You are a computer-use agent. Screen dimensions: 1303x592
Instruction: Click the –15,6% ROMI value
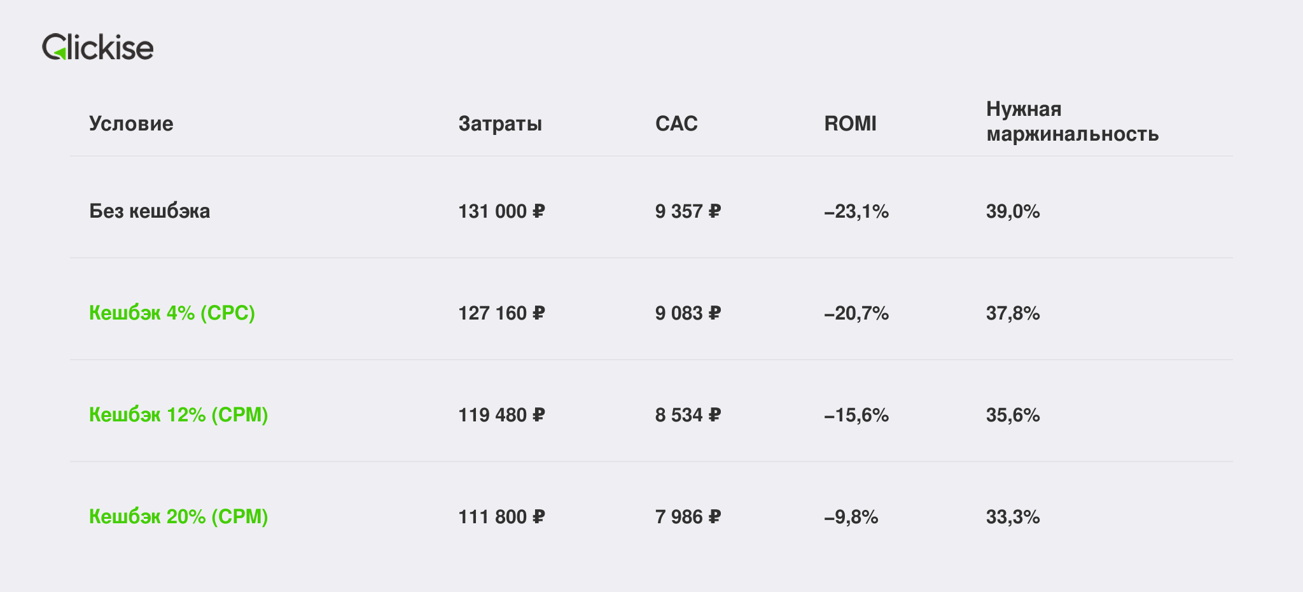(856, 415)
